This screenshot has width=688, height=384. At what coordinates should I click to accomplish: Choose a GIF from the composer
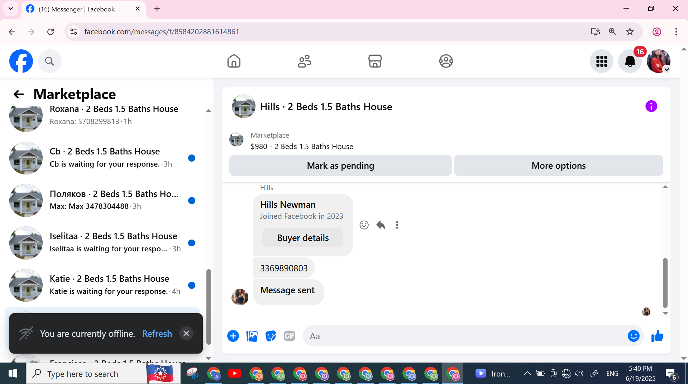(290, 336)
